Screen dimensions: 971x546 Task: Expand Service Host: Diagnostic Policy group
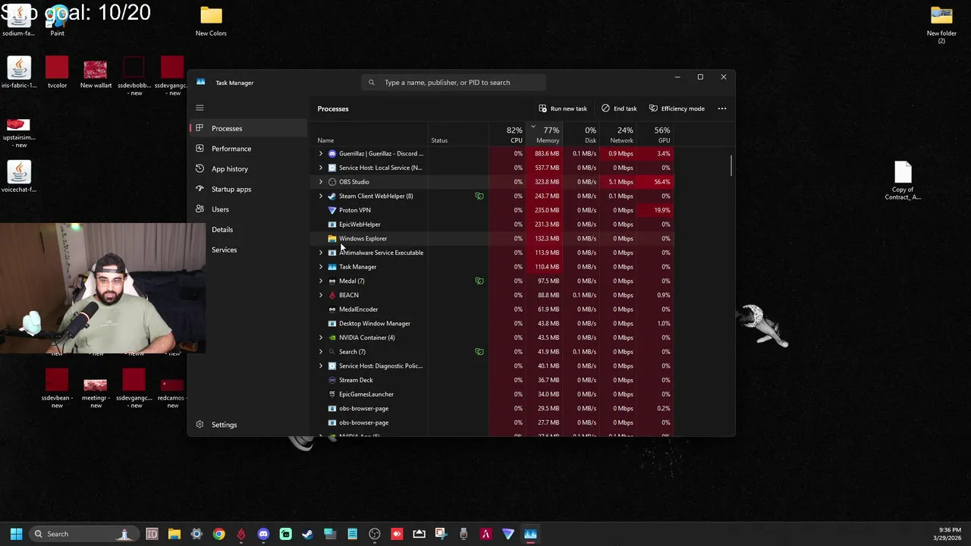tap(320, 366)
